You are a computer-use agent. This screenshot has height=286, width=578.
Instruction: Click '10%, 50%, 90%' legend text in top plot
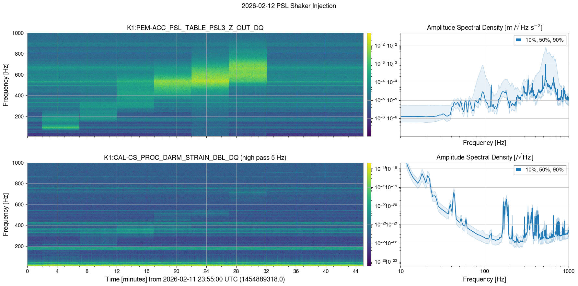click(544, 40)
